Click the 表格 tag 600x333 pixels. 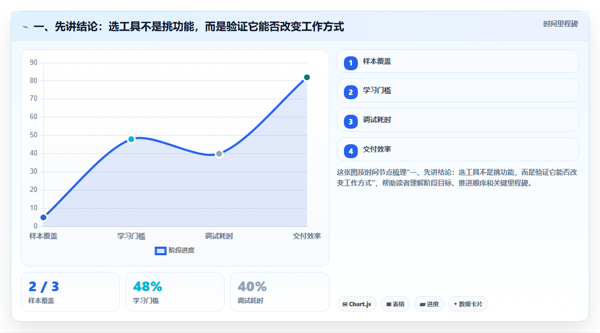[x=395, y=304]
